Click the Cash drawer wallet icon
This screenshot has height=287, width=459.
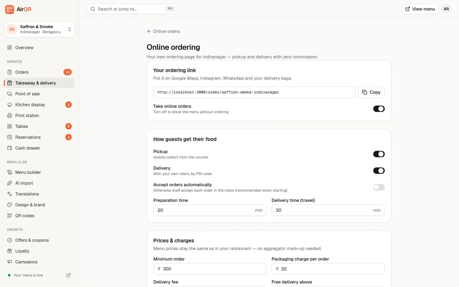point(9,148)
